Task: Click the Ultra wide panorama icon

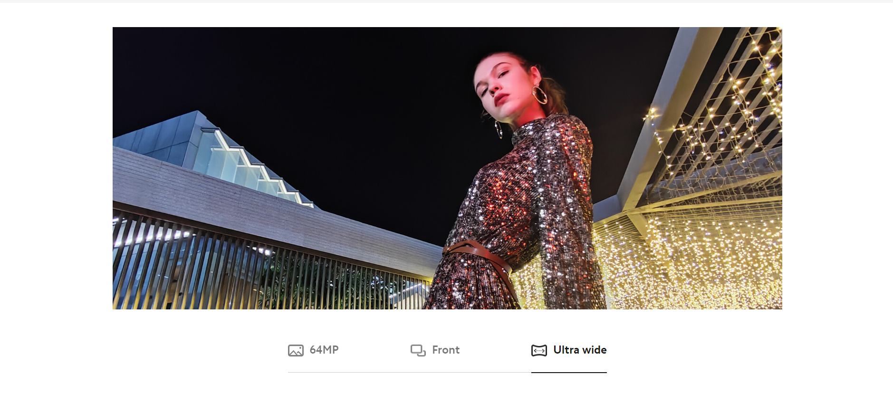Action: coord(539,350)
